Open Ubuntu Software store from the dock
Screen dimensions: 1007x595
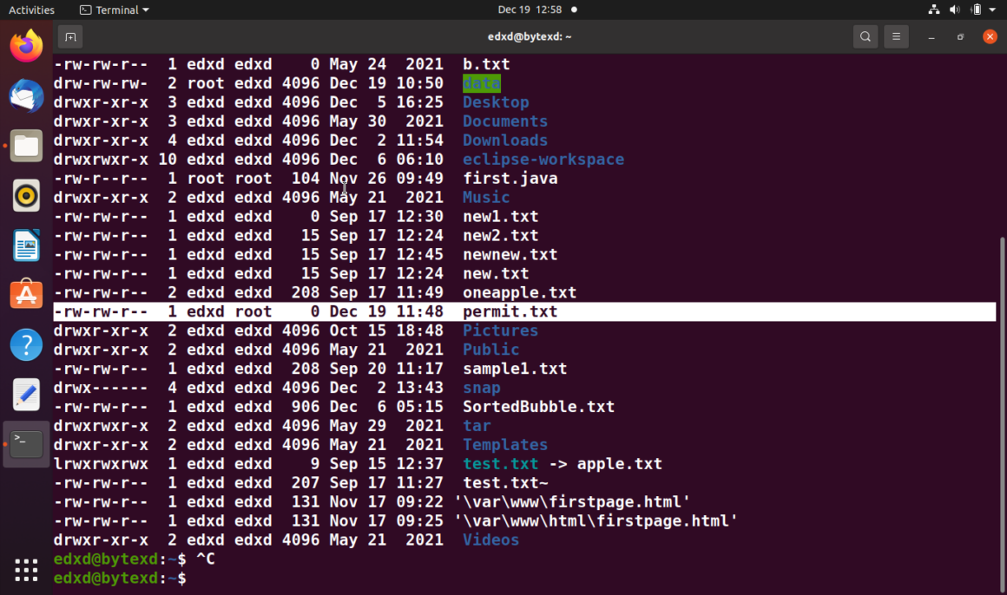25,295
